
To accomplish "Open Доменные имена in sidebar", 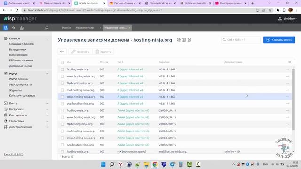I will point(21,66).
